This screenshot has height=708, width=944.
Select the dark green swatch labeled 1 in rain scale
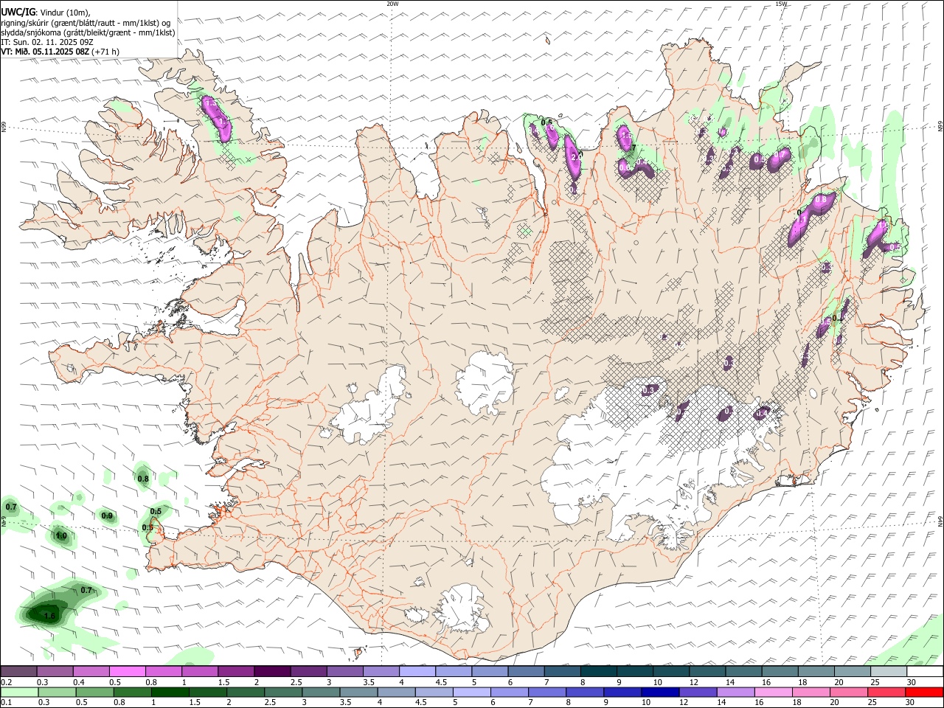(x=170, y=692)
